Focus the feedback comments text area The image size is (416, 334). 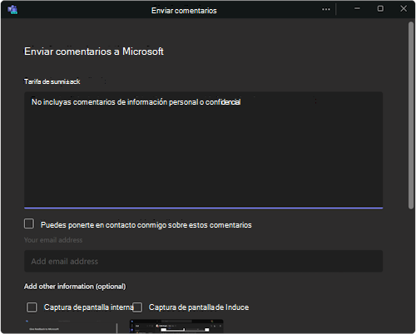click(x=203, y=150)
